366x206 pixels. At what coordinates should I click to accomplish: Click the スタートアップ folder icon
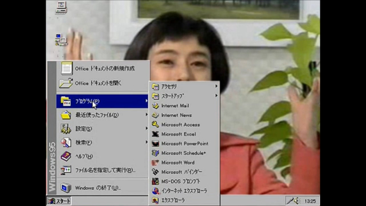156,96
